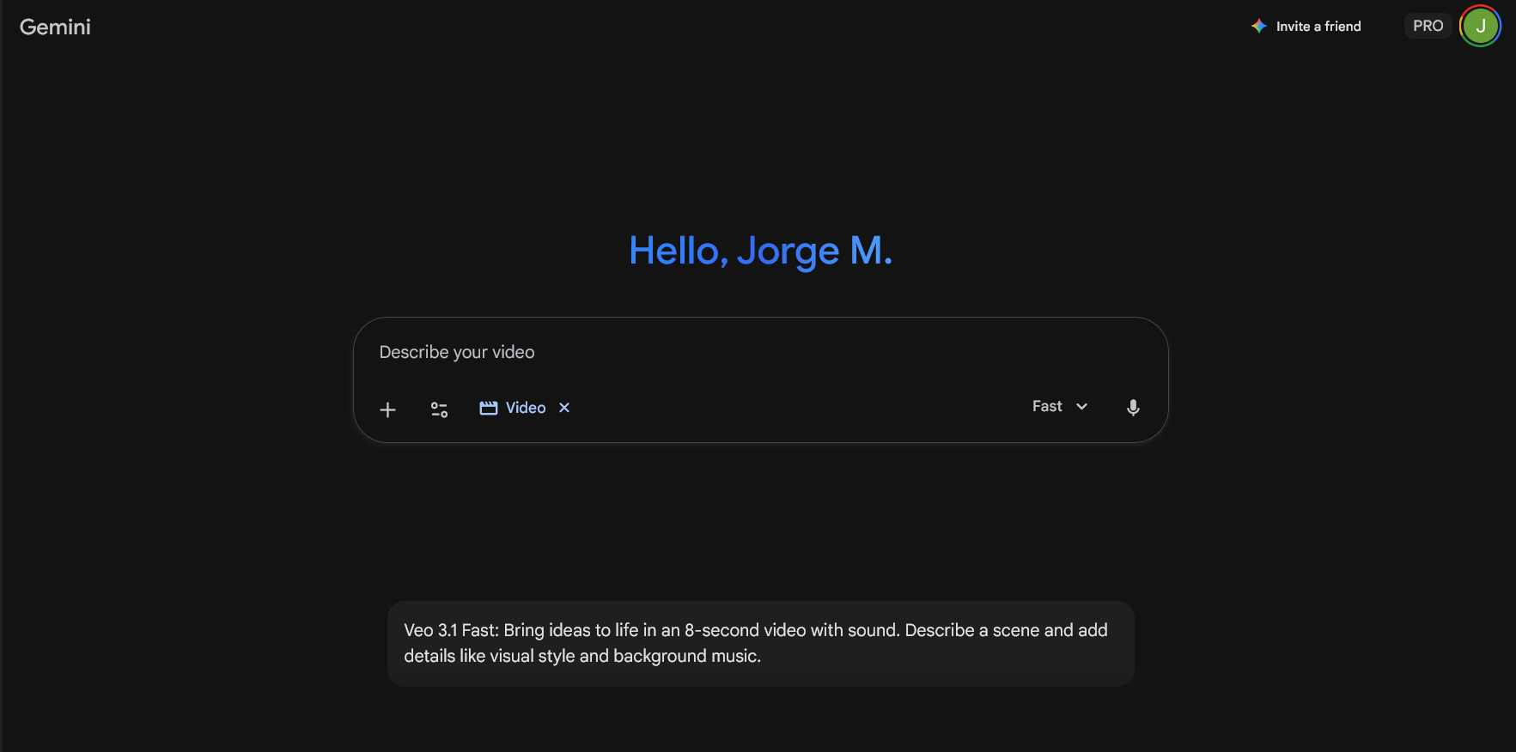Select the Fast label text

pyautogui.click(x=1047, y=406)
